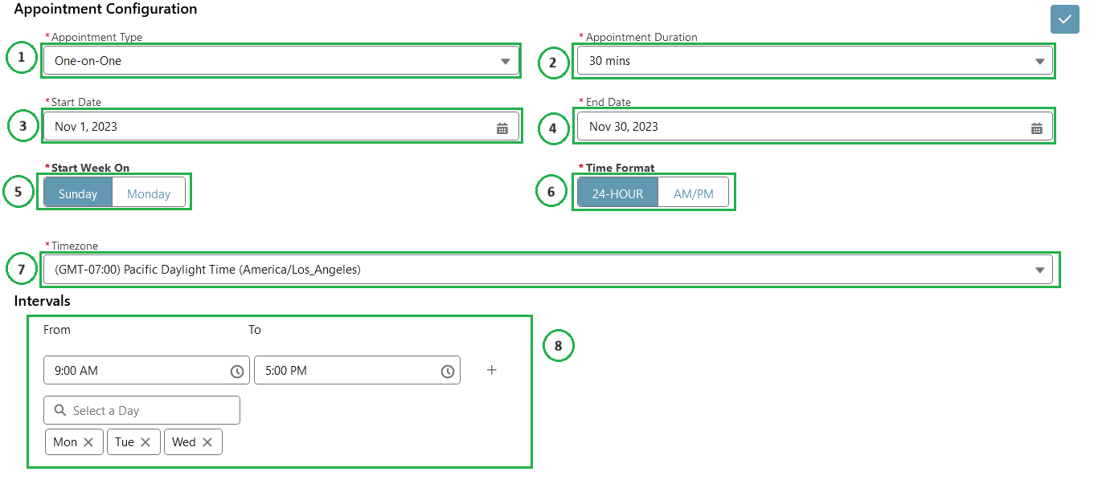Click the From time field showing 9:00 AM
The width and height of the screenshot is (1098, 488).
click(x=129, y=370)
